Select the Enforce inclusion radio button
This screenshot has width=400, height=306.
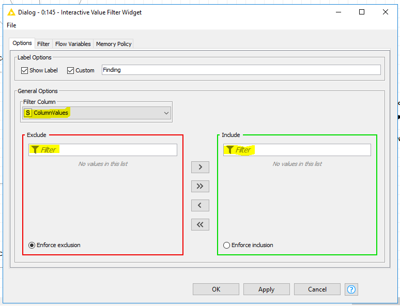tap(226, 245)
